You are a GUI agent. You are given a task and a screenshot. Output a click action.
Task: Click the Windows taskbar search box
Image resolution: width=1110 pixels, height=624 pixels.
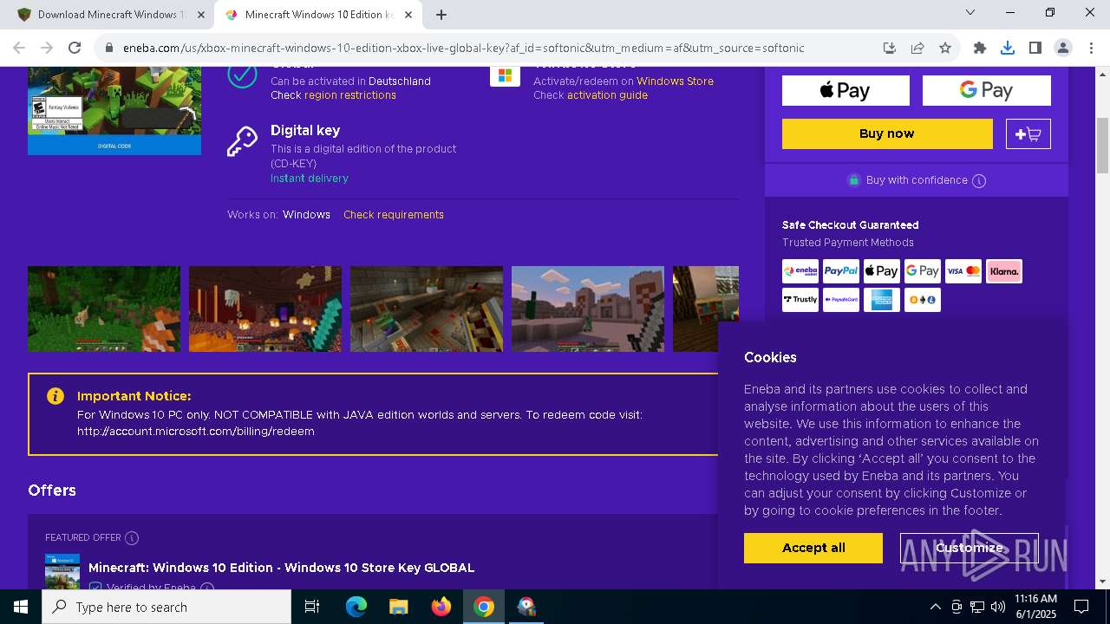tap(166, 607)
